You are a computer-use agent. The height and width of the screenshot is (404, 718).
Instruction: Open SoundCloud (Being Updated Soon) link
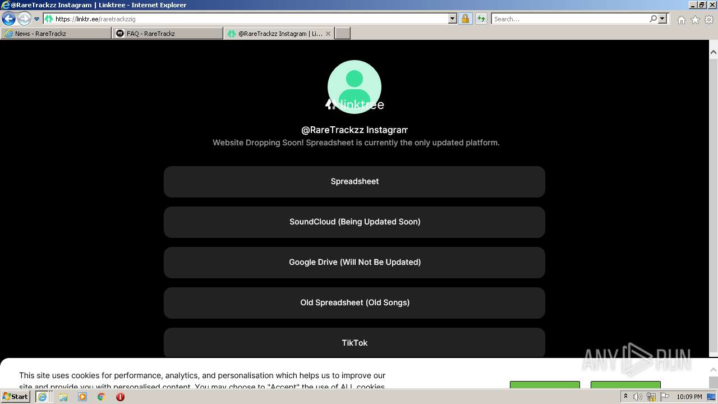pyautogui.click(x=355, y=222)
